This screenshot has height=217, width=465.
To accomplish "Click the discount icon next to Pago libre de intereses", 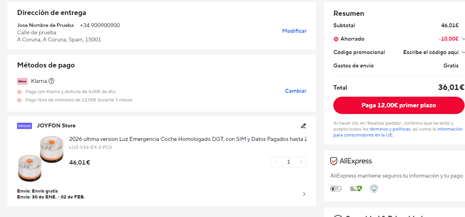I will coord(20,100).
